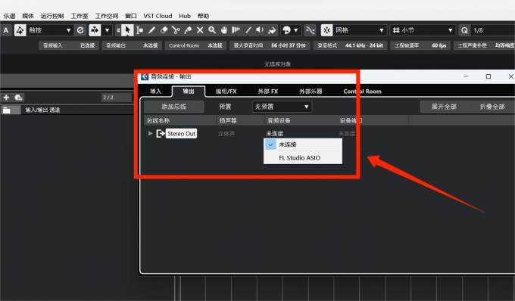Select the Zoom magnifier tool
The image size is (515, 301).
[212, 30]
